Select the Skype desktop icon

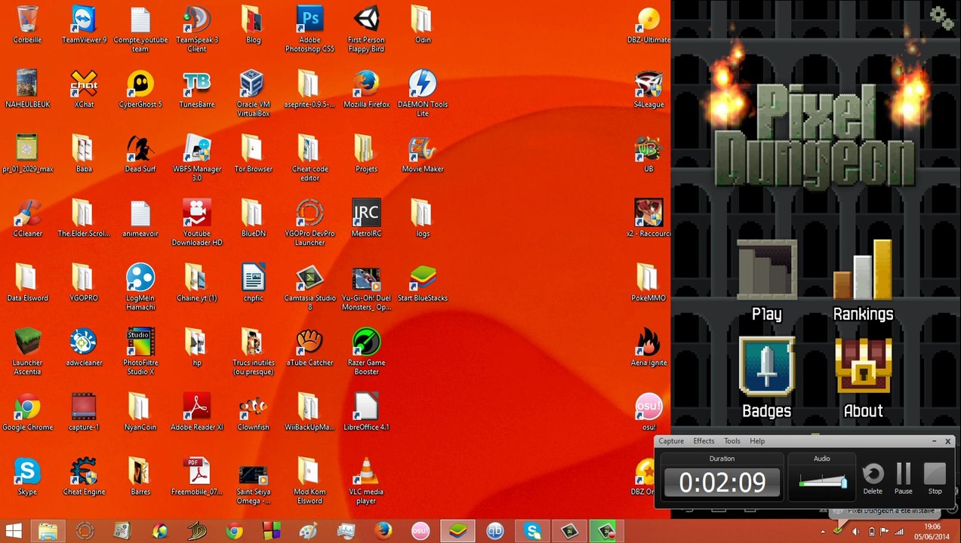27,472
